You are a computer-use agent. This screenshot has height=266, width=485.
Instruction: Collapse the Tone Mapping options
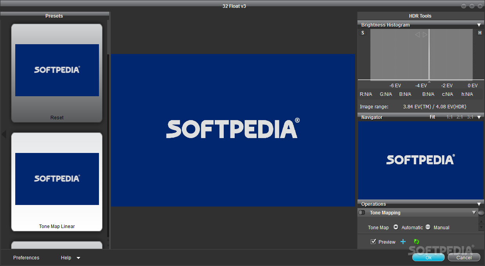click(474, 212)
